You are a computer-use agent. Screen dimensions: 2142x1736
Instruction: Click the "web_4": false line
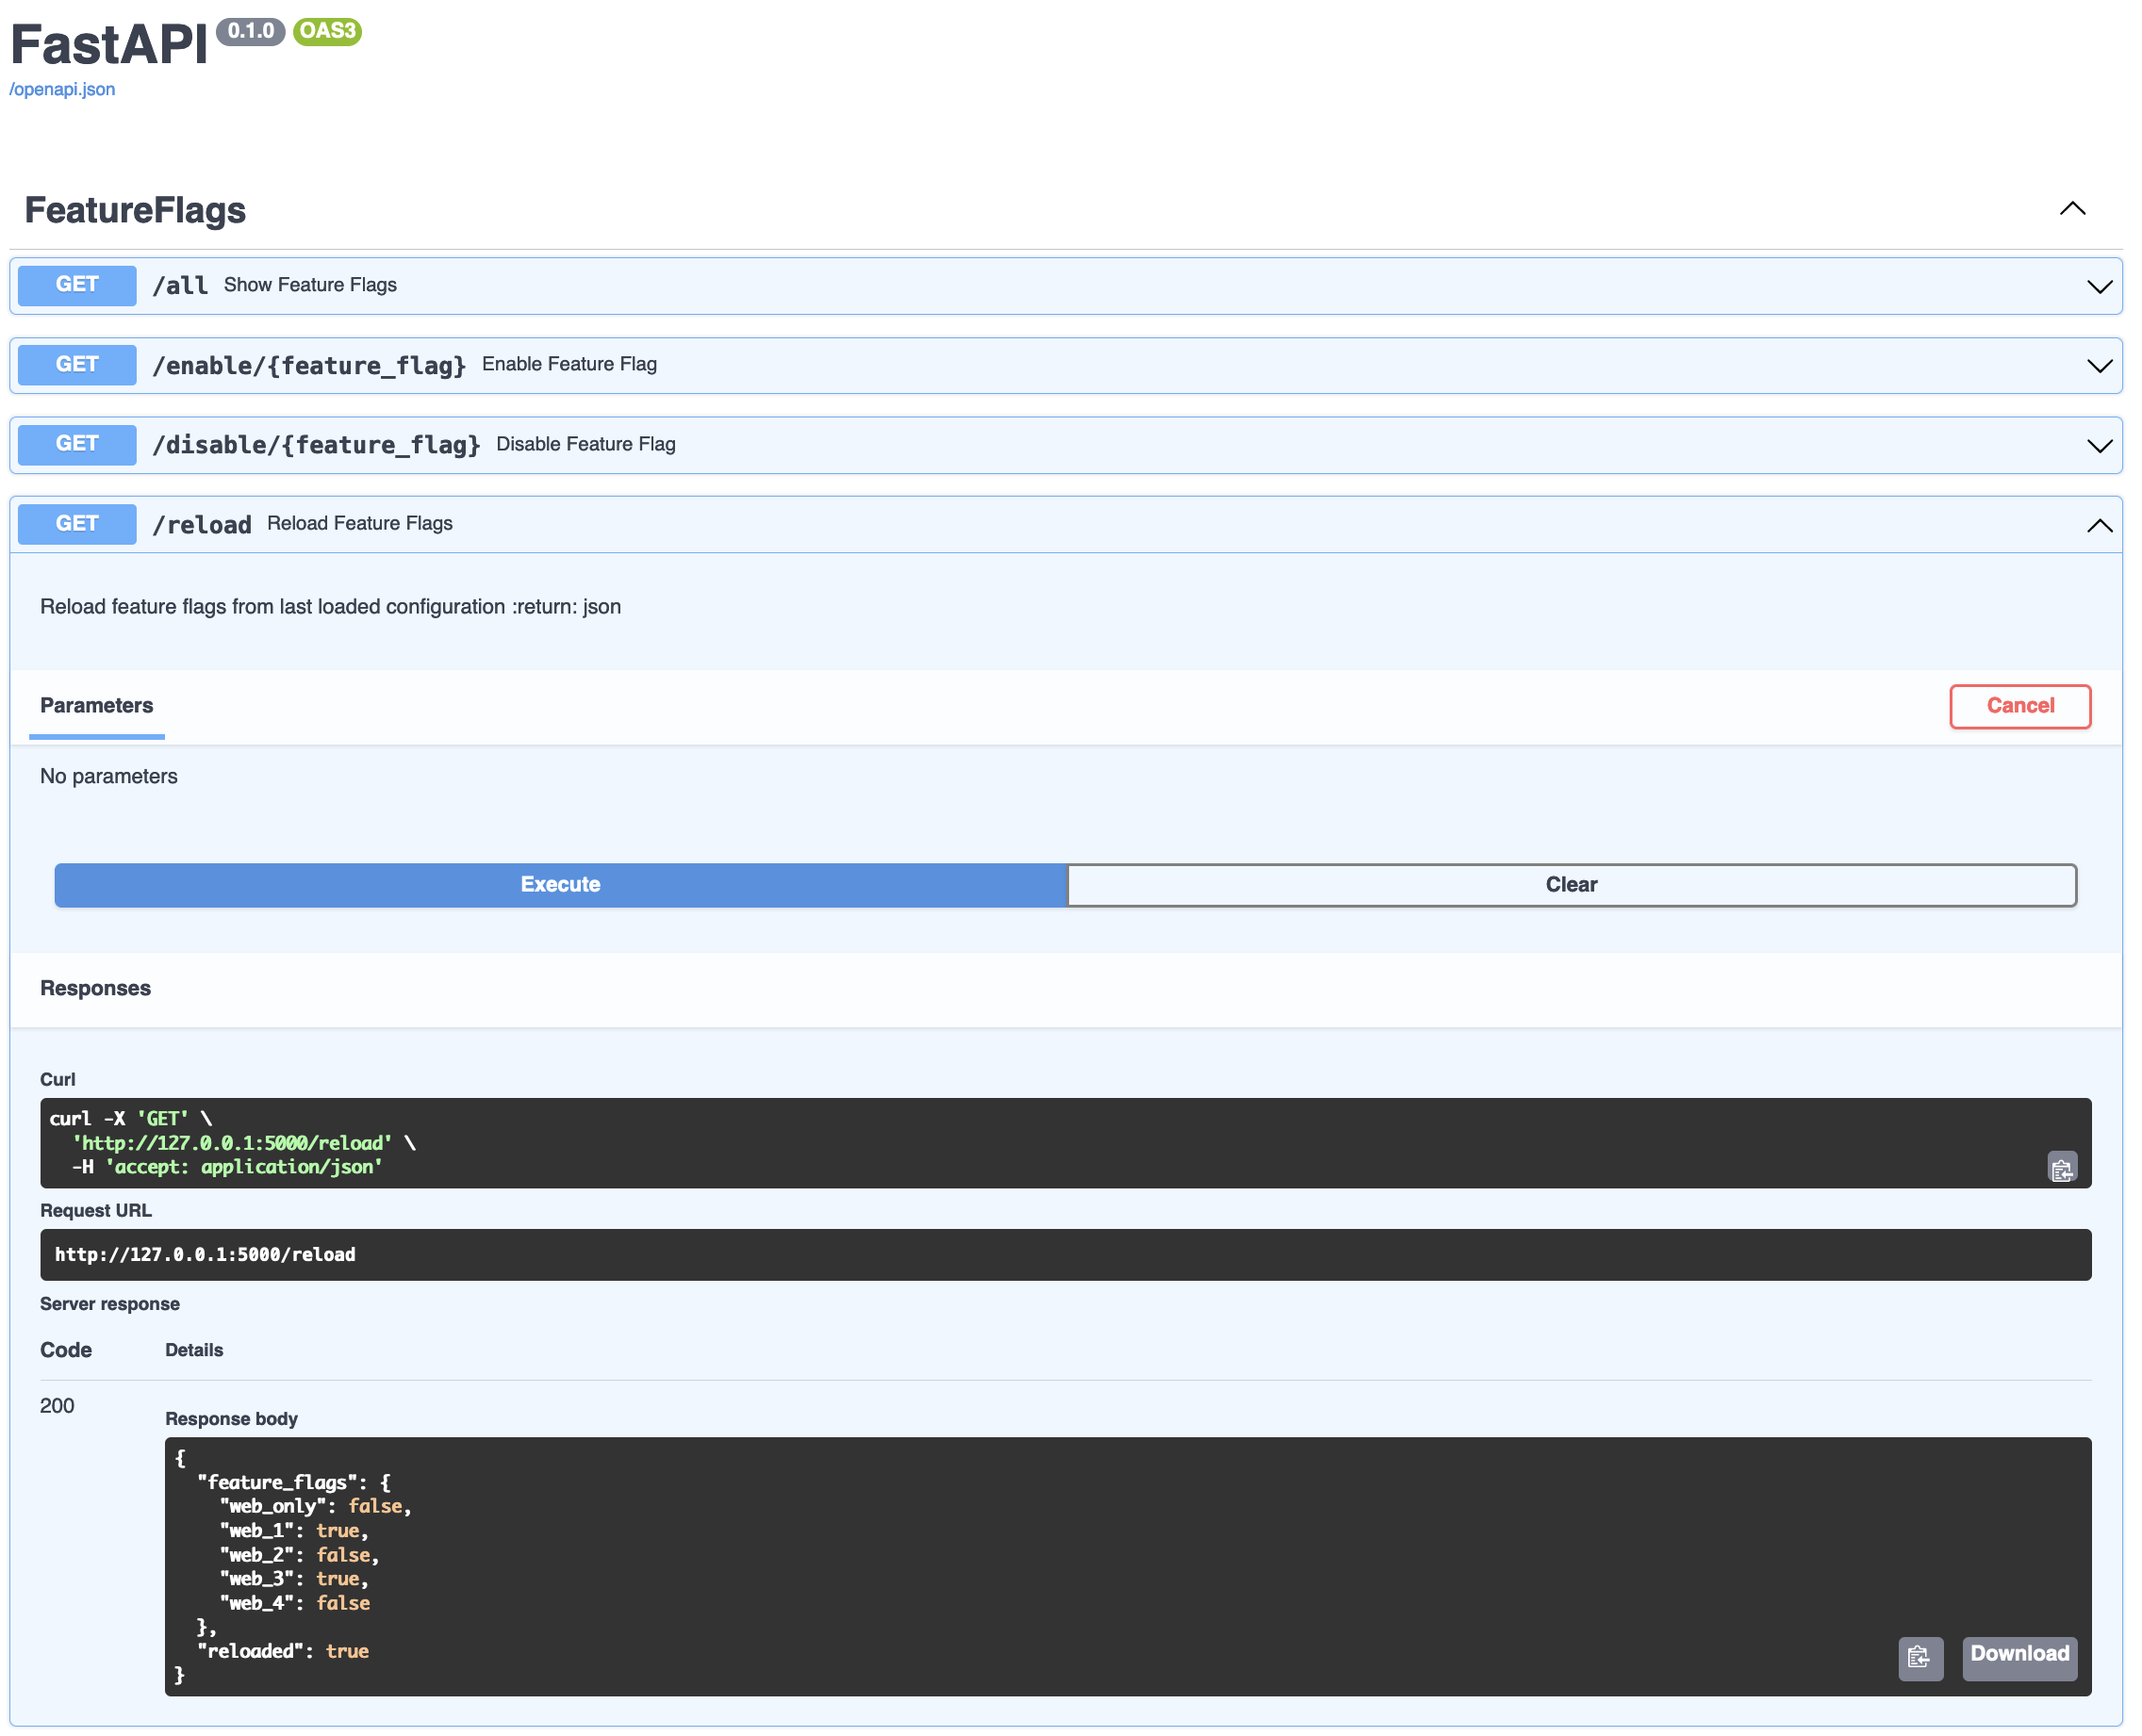[295, 1603]
